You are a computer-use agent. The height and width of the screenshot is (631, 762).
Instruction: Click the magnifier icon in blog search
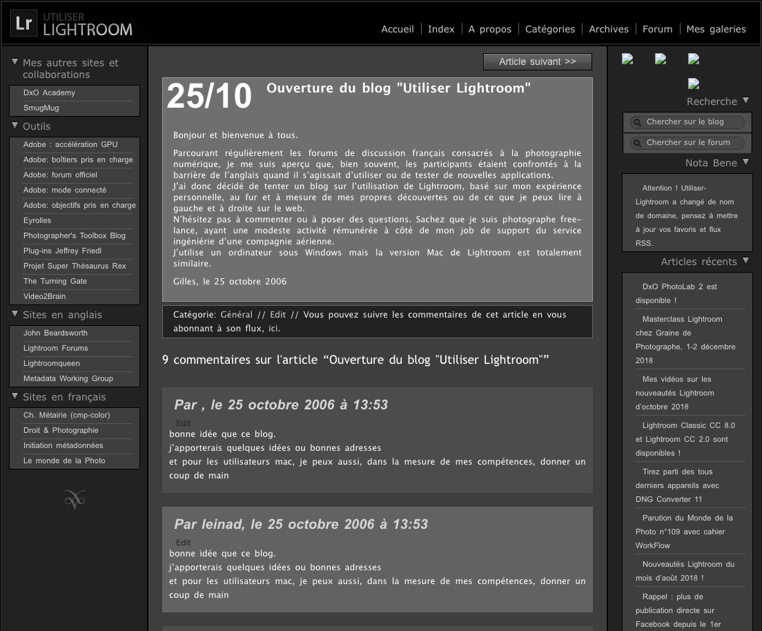[x=637, y=122]
